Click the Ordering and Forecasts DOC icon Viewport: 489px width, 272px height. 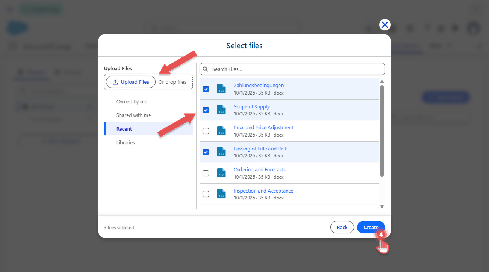(x=221, y=173)
